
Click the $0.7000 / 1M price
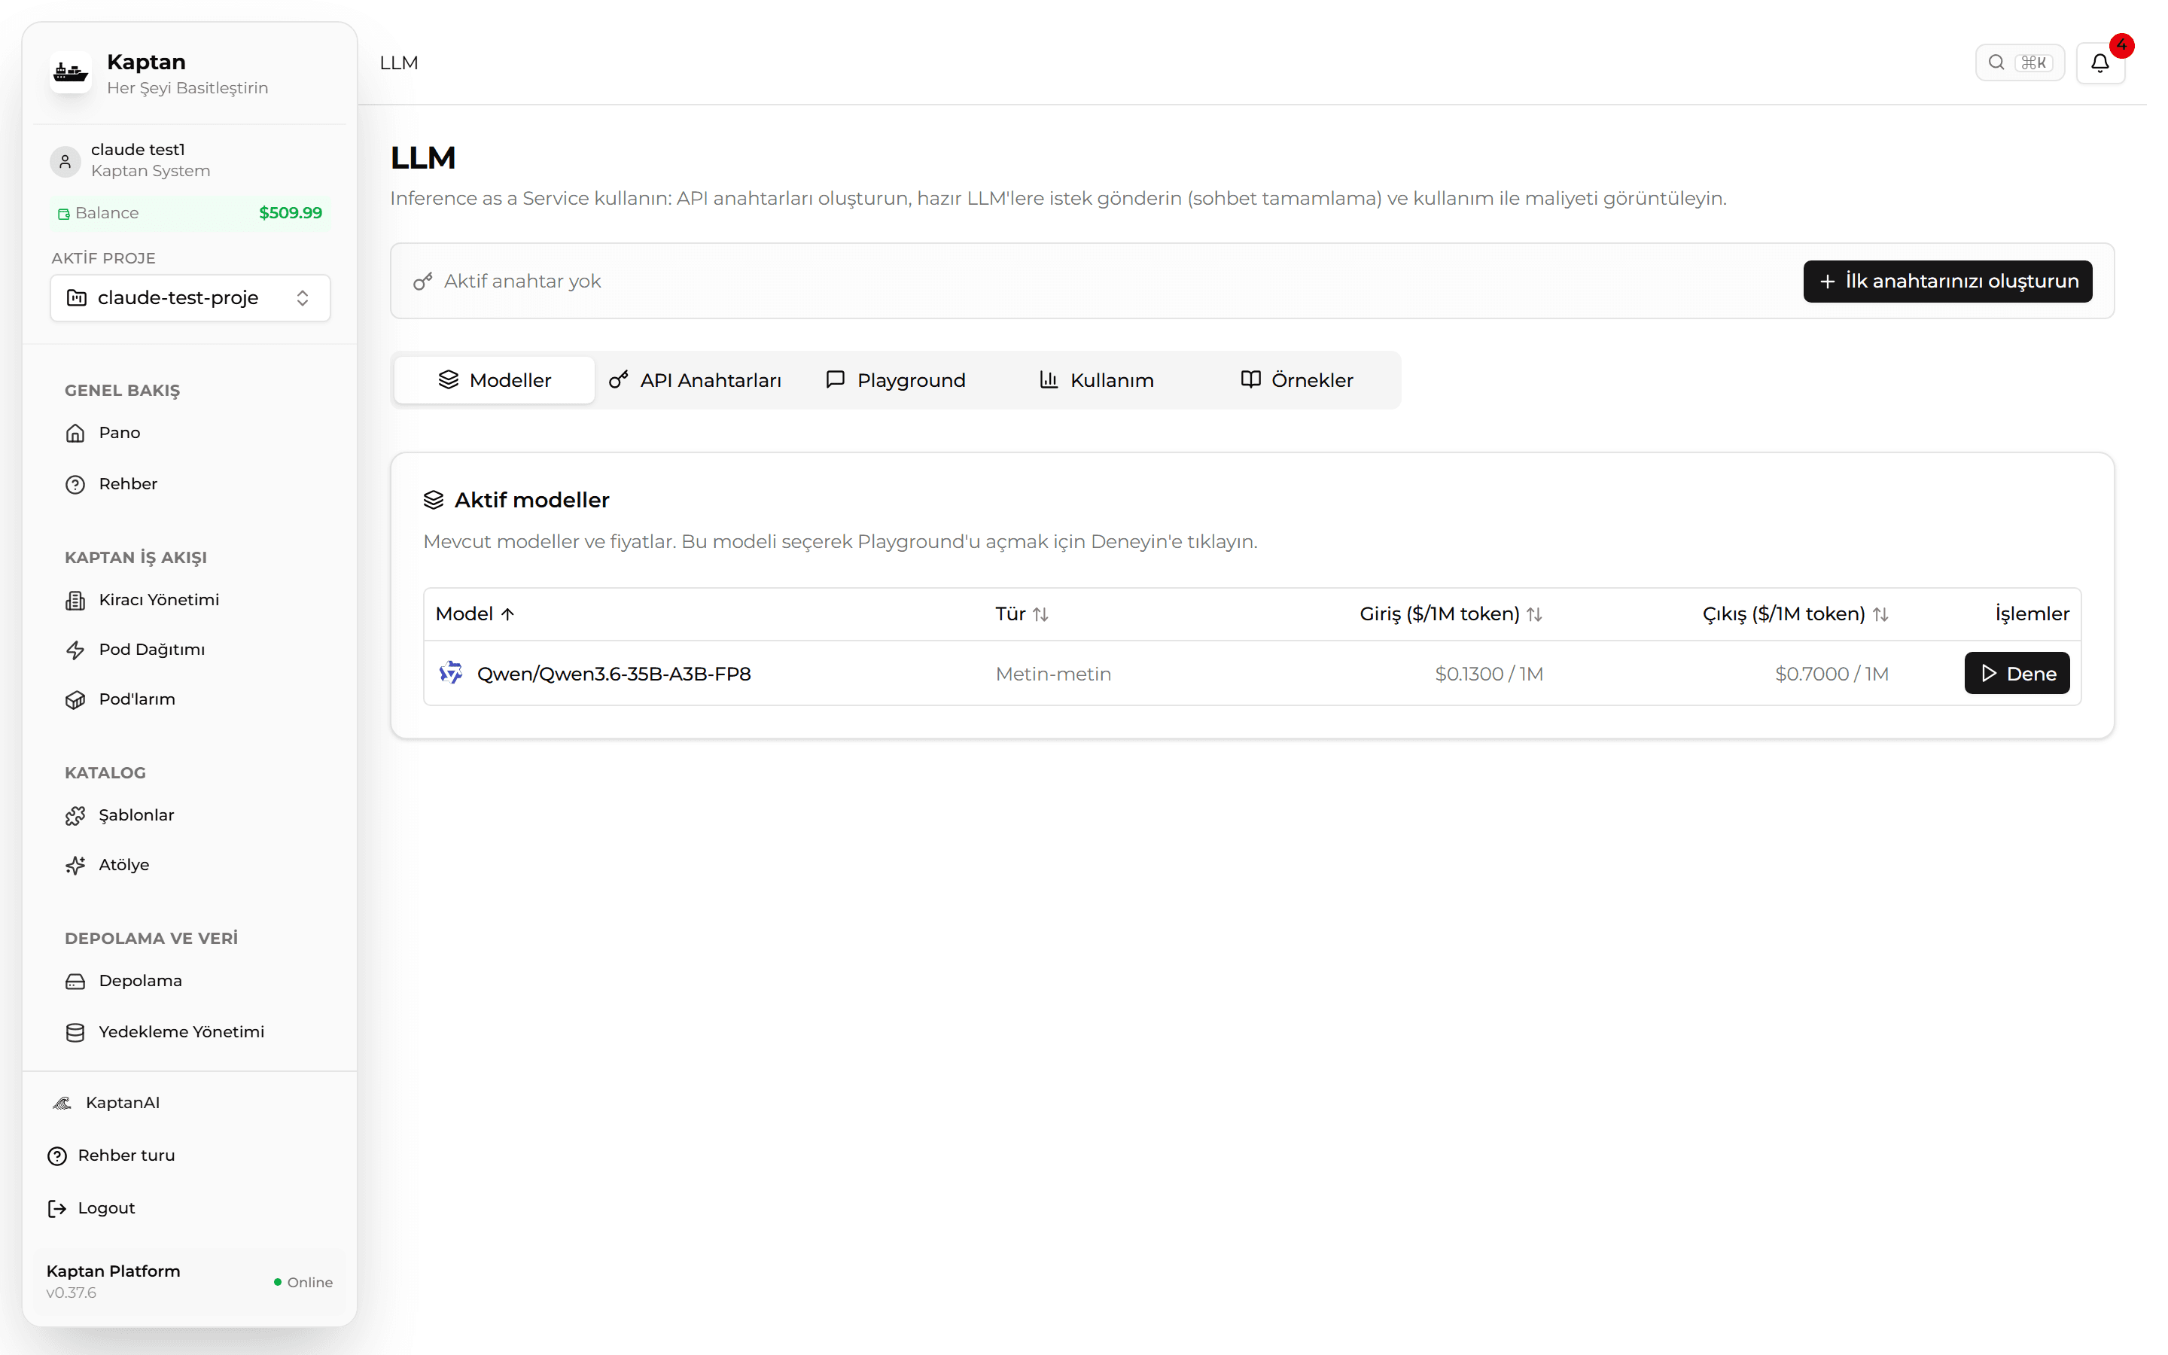tap(1832, 674)
